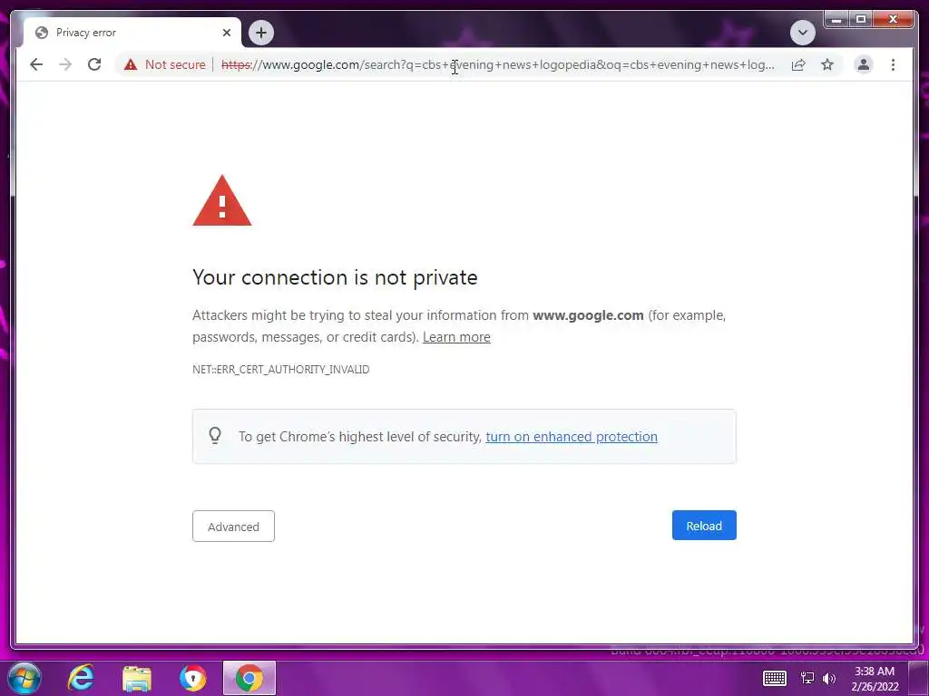Click the NET::ERR_CERT_AUTHORITY_INVALID error code
This screenshot has width=929, height=696.
[x=281, y=370]
